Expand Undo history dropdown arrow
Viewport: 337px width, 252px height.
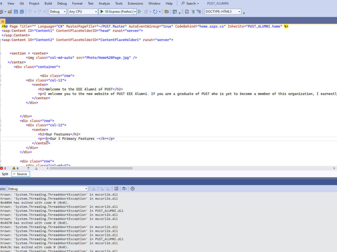(35, 11)
